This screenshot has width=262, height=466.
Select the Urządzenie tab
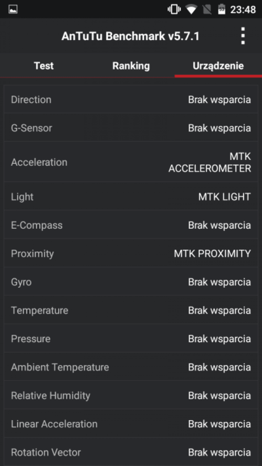218,66
